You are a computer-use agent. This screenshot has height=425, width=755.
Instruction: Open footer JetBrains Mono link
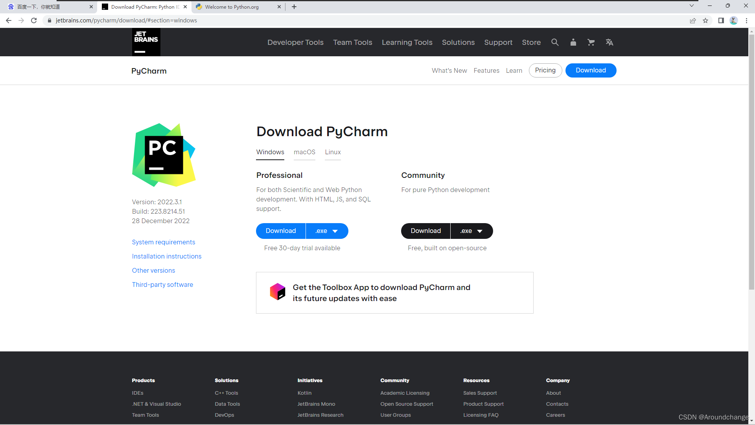point(317,404)
